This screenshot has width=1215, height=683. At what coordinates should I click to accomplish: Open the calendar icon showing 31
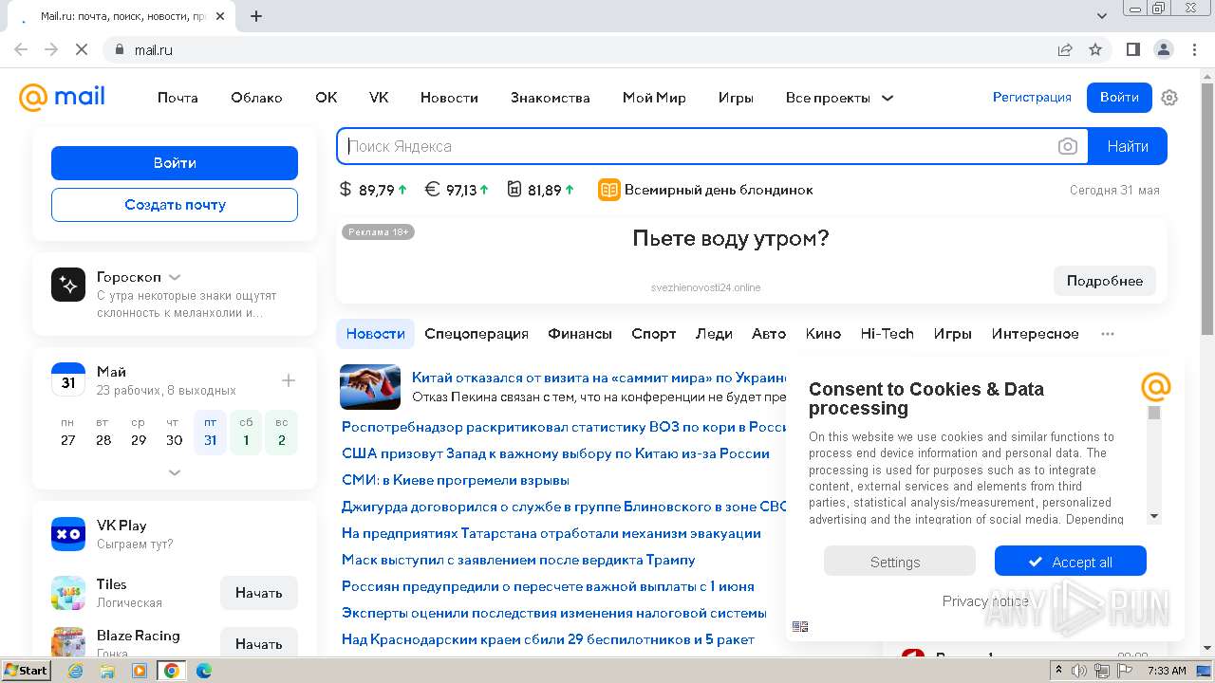click(x=68, y=379)
